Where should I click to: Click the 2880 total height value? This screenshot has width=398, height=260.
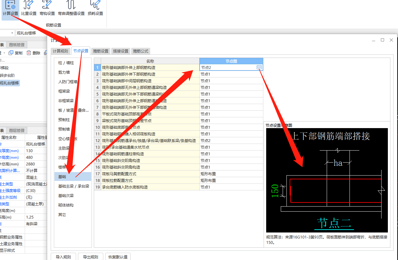pos(36,164)
